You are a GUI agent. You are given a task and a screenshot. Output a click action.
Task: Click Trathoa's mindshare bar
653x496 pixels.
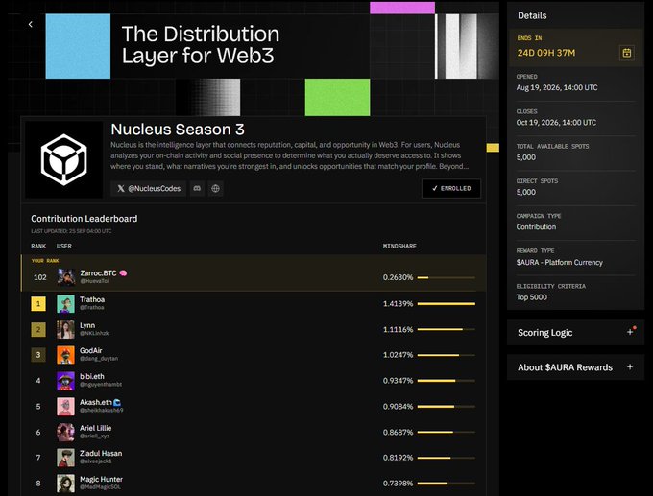point(446,304)
